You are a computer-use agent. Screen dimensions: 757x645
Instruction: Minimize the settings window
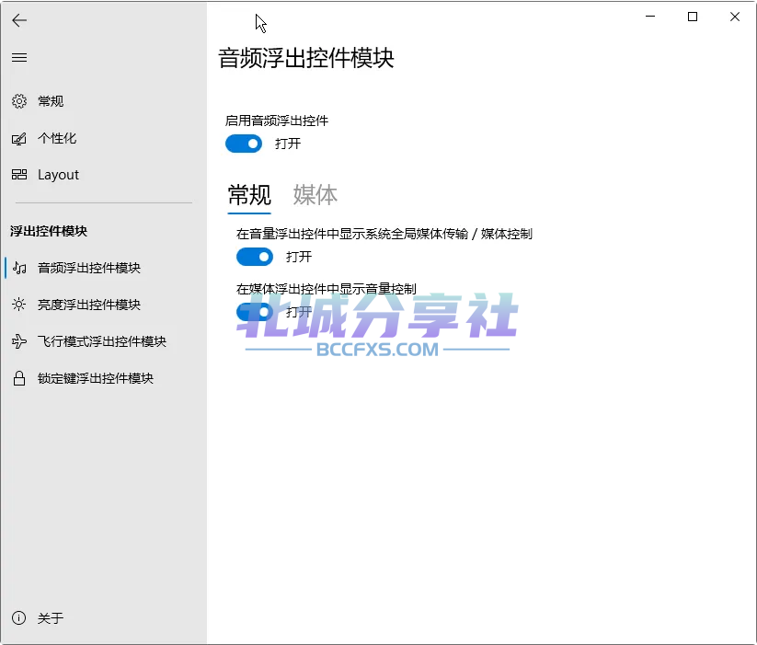coord(650,17)
